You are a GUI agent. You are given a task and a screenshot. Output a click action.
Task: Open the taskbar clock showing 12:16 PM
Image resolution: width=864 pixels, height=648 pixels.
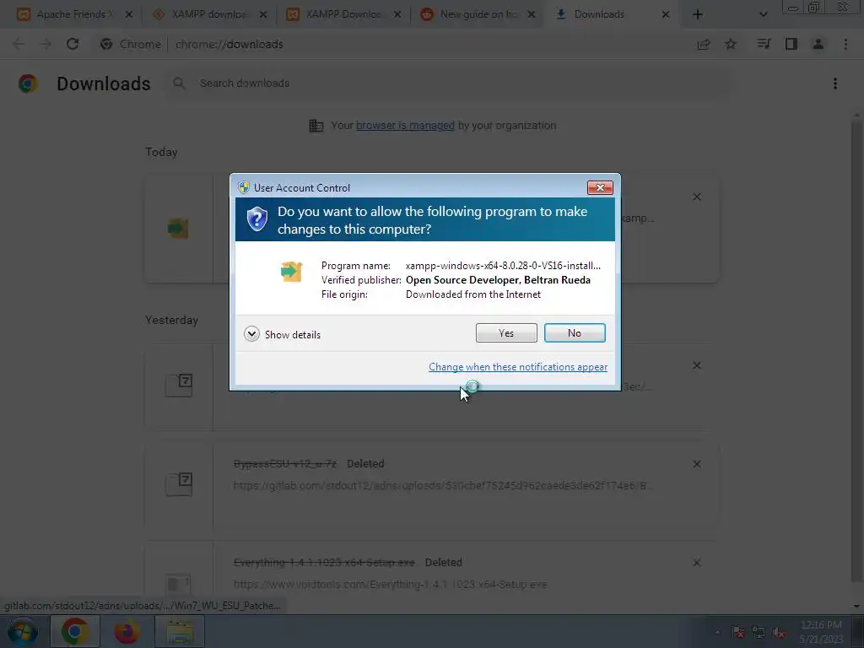pyautogui.click(x=821, y=632)
